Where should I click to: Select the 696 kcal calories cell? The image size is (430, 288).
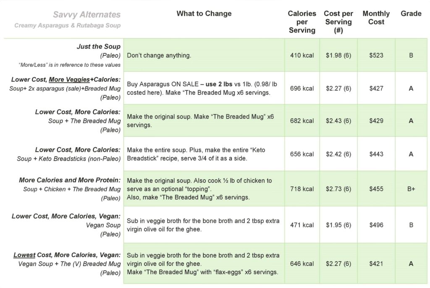coord(302,89)
